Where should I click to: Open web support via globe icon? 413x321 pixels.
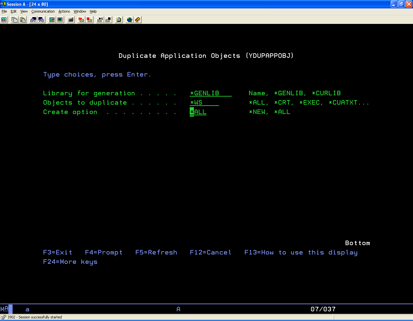coord(129,20)
